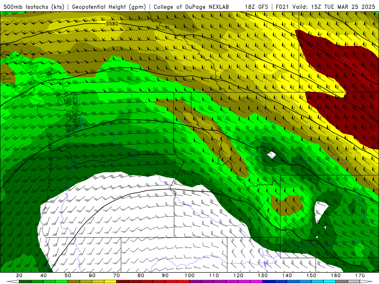Click the 30 value on the legend
This screenshot has height=284, width=379.
[19, 275]
